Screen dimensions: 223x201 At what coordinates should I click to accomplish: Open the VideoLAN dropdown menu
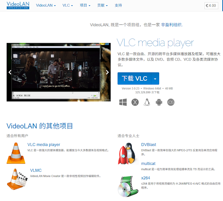click(46, 5)
